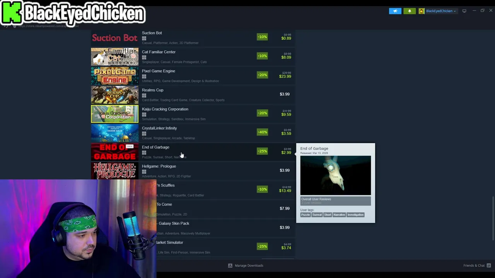Click the Friends & Chat plus icon

point(489,266)
